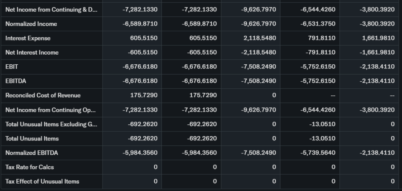Select the Normalized Income value -9,626.7970

259,24
